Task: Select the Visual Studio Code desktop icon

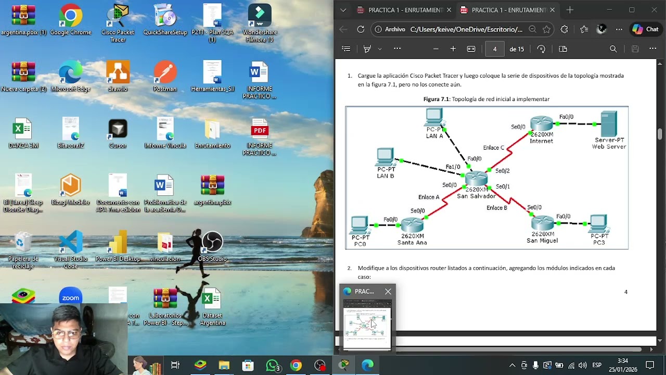Action: (71, 249)
